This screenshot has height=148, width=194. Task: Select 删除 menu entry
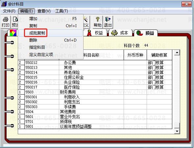[51, 40]
